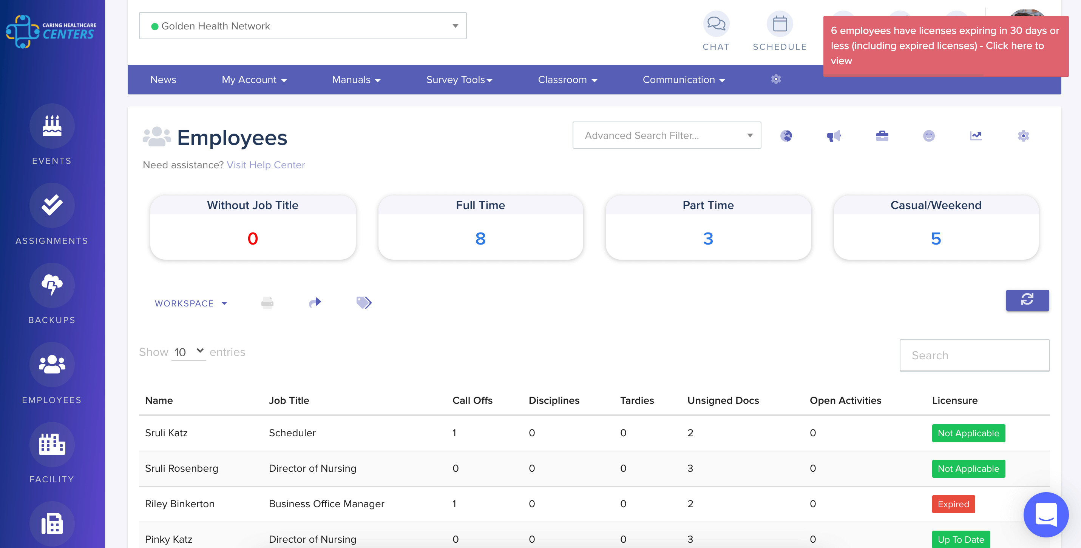Click the briefcase icon
This screenshot has width=1081, height=548.
click(882, 136)
